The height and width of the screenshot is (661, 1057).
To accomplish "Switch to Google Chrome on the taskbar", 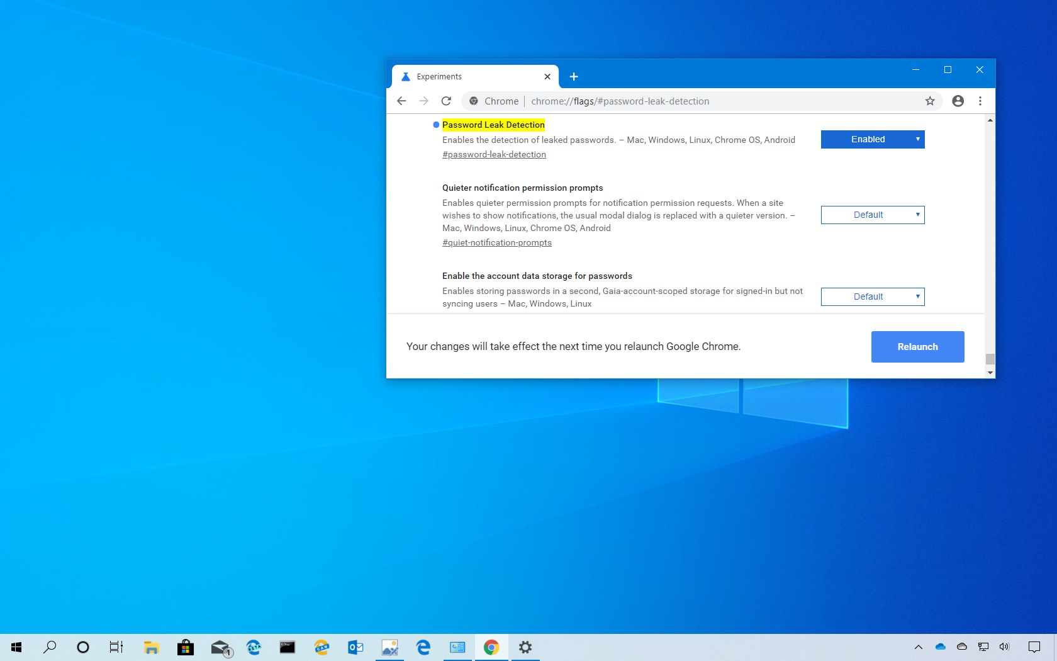I will (x=491, y=647).
